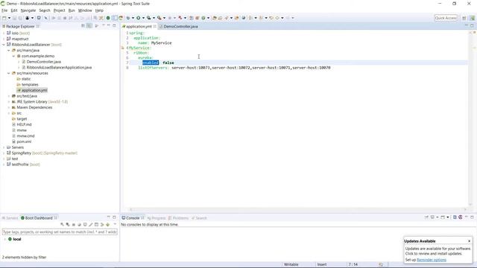The width and height of the screenshot is (477, 268).
Task: Open the Reminder options link
Action: point(432,260)
